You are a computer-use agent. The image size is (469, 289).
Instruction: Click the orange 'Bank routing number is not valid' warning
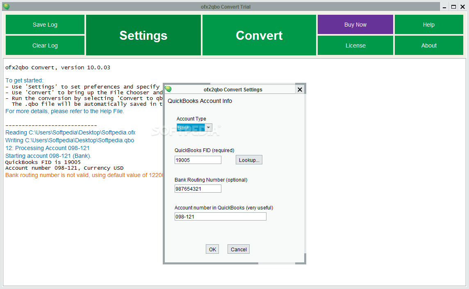tap(84, 175)
